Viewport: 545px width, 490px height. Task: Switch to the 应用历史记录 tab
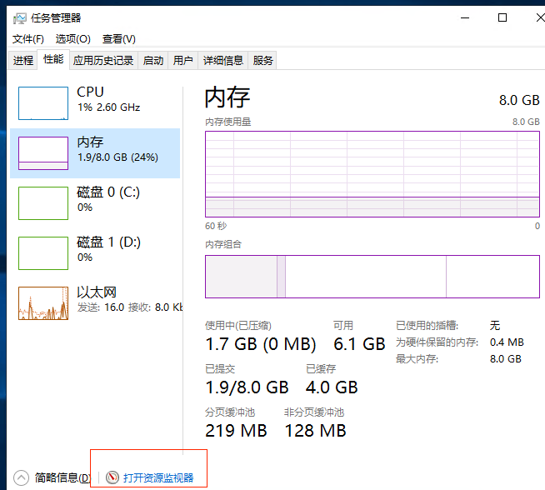coord(102,60)
